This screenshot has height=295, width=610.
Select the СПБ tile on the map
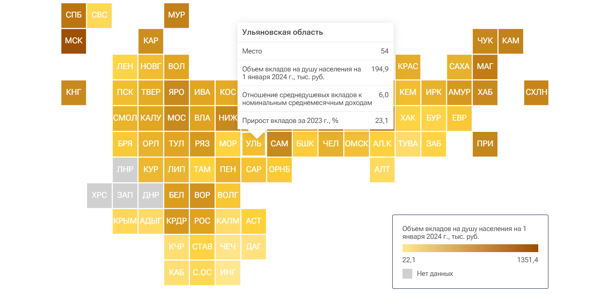tap(74, 15)
